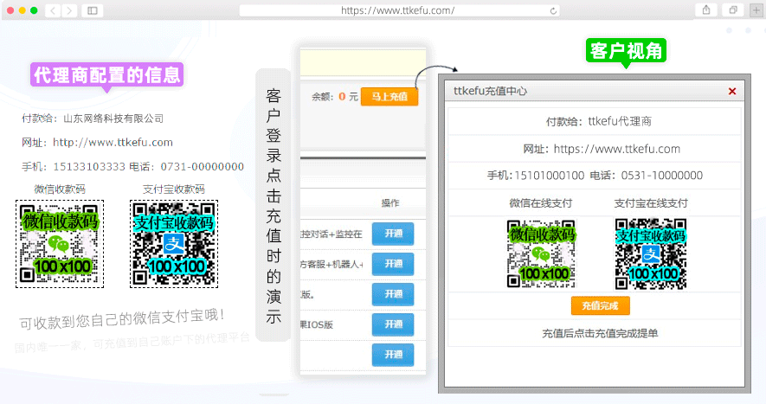Click the purple 代理商配置的信息 label
The height and width of the screenshot is (404, 766).
pyautogui.click(x=107, y=74)
